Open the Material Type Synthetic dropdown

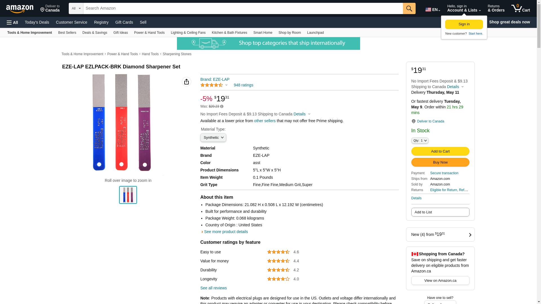pos(213,138)
